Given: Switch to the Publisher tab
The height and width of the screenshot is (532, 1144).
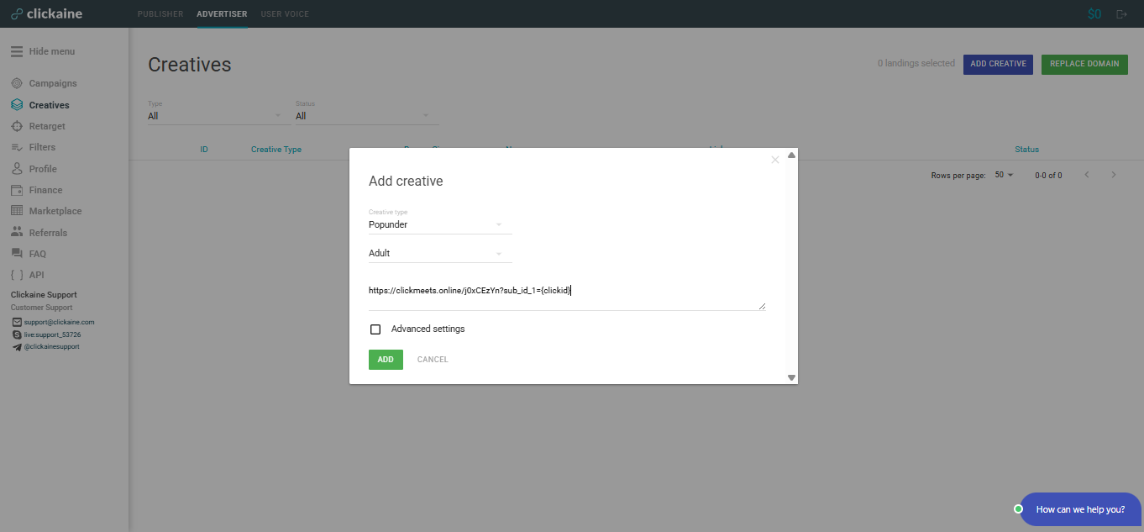Looking at the screenshot, I should (160, 14).
